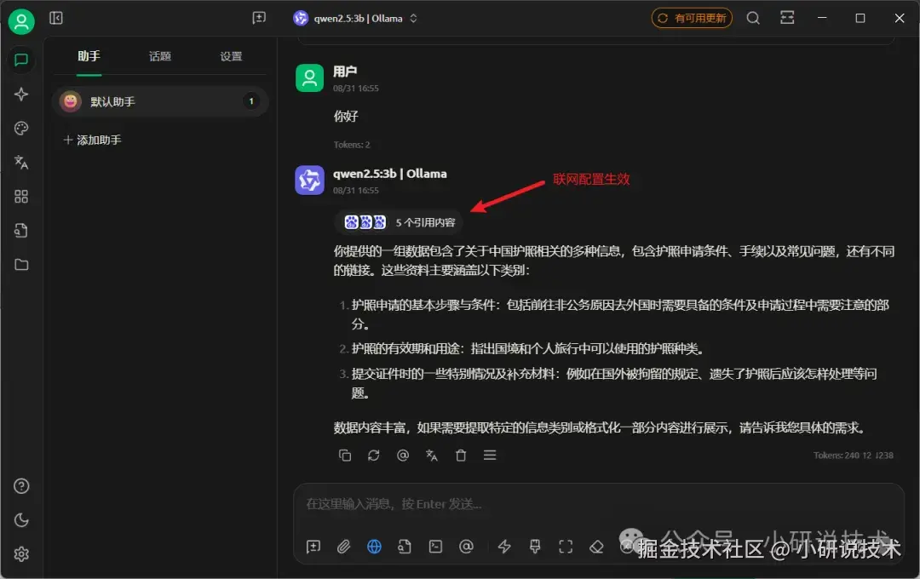The width and height of the screenshot is (920, 579).
Task: Open the translate sidebar icon
Action: (21, 163)
